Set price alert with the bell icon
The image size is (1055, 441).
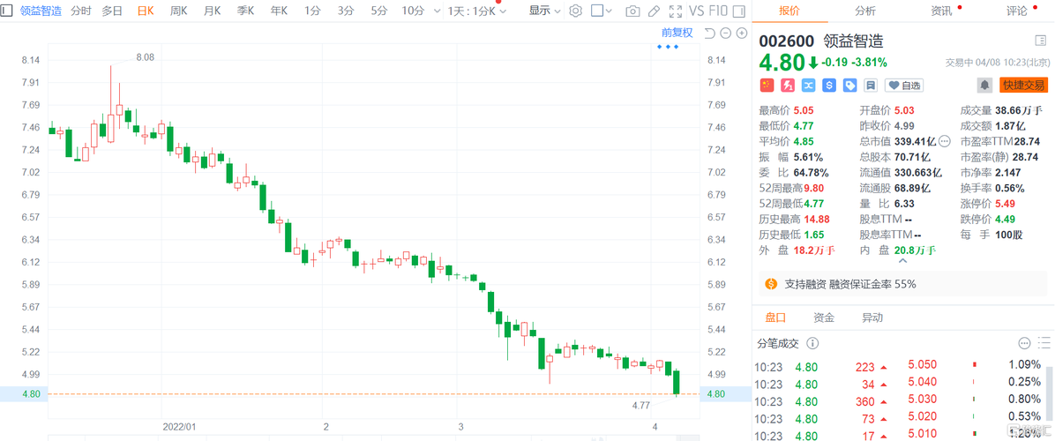(985, 86)
